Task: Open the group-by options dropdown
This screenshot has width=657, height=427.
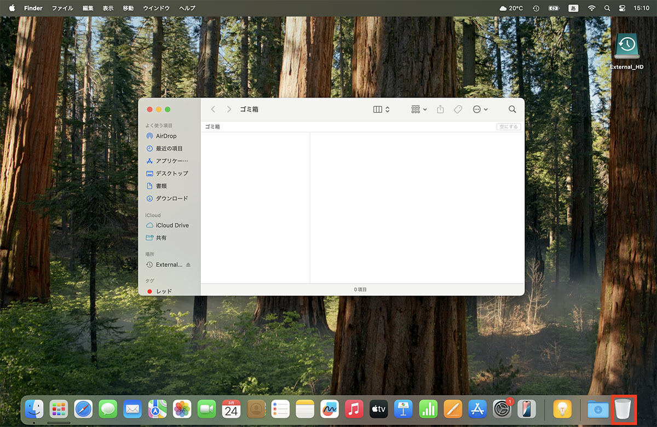Action: (419, 109)
